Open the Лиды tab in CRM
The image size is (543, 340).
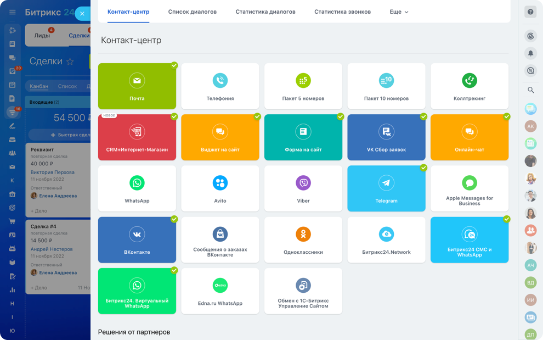(42, 35)
